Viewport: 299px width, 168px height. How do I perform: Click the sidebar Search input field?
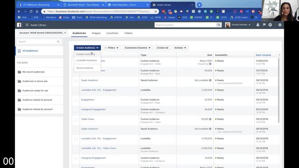coord(39,42)
